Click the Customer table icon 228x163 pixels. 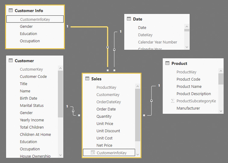tap(11, 60)
